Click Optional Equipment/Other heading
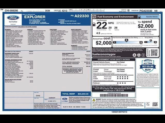The height and width of the screenshot is (123, 165). point(13,60)
